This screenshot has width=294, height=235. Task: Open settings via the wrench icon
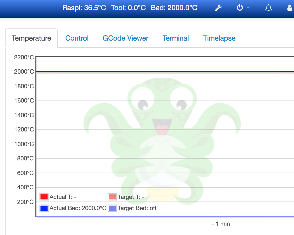coord(218,8)
